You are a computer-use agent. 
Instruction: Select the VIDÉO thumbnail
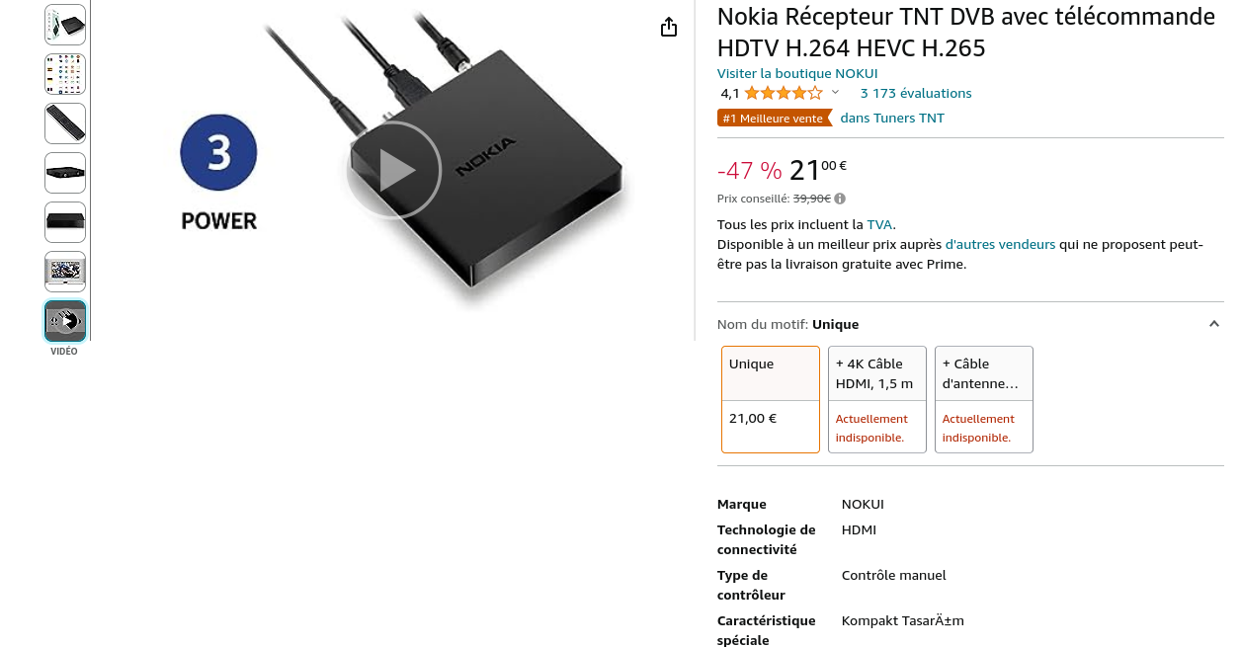click(65, 321)
